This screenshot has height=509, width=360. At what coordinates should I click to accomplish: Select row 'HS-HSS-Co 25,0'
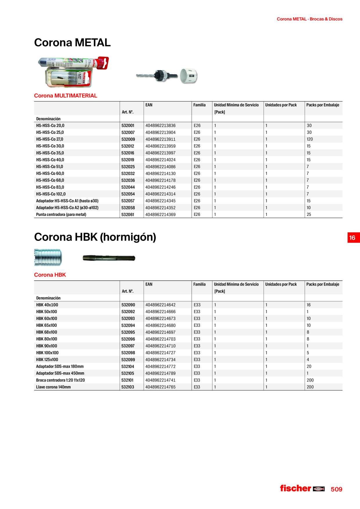[x=188, y=132]
